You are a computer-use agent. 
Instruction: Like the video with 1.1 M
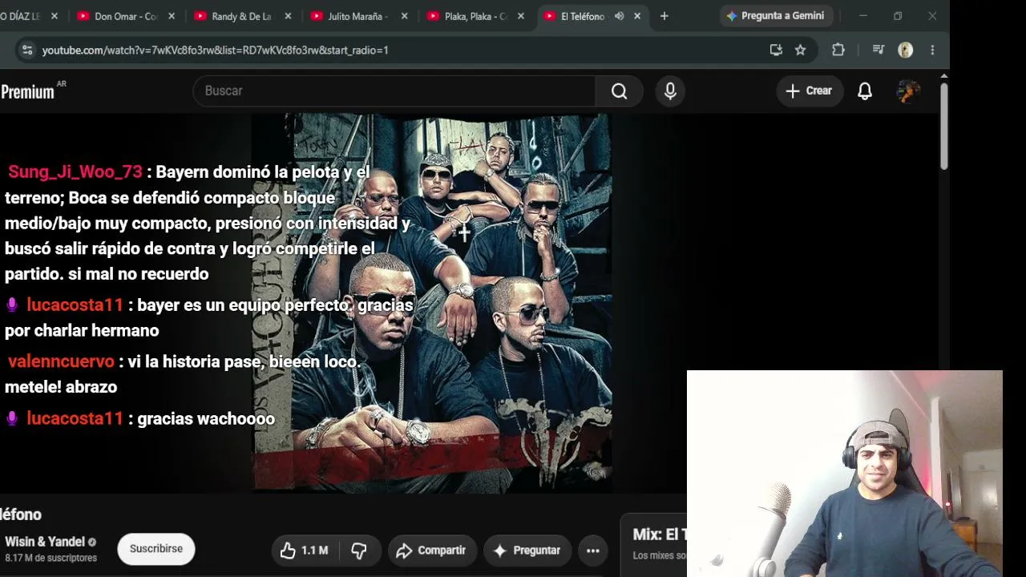click(x=304, y=551)
